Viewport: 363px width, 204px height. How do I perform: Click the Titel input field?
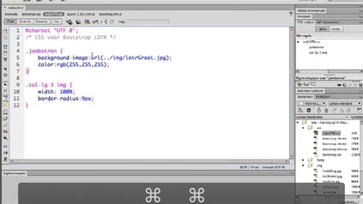(x=149, y=22)
